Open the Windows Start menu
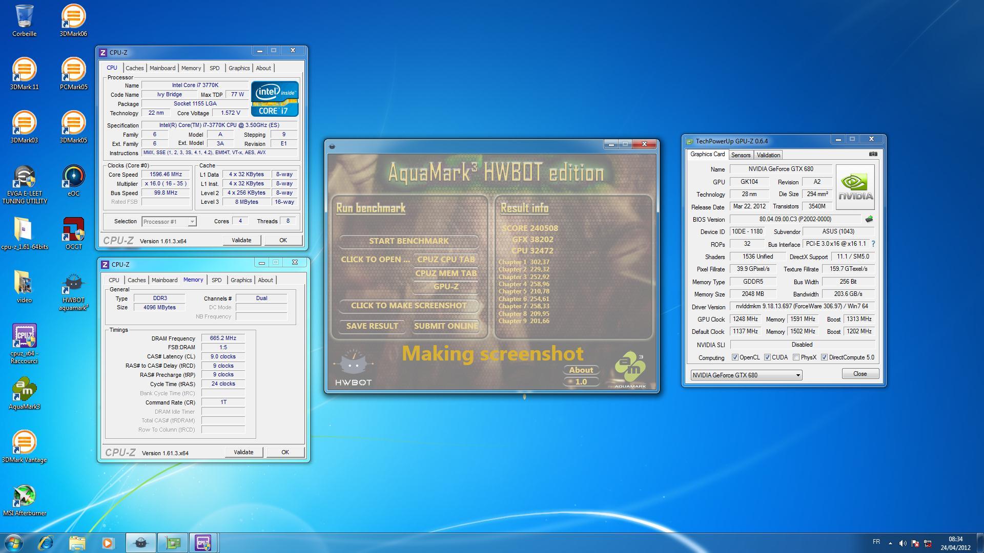 (14, 543)
